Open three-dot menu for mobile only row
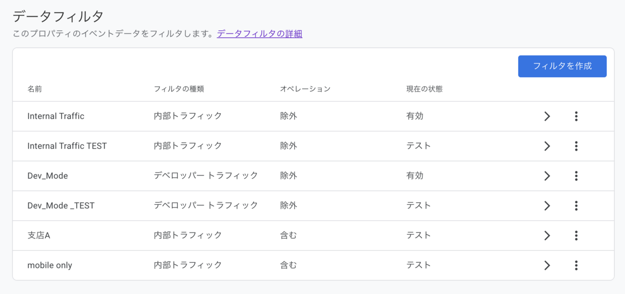 (576, 265)
